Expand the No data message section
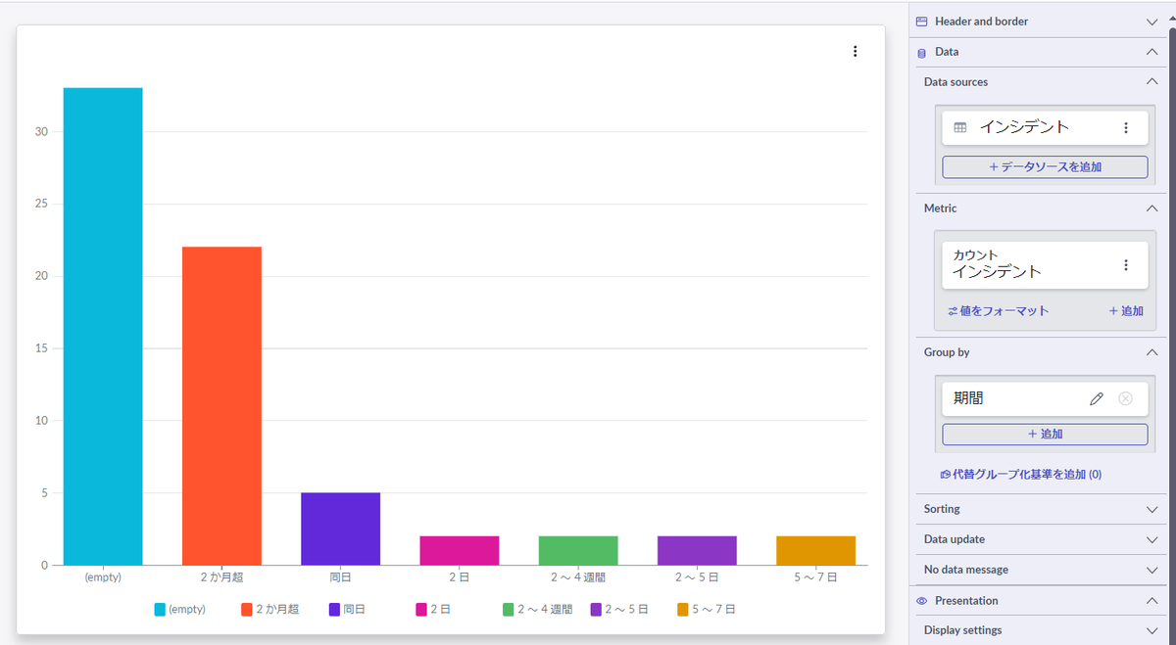Viewport: 1176px width, 645px height. (1152, 570)
